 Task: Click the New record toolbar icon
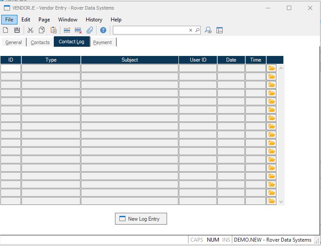pyautogui.click(x=6, y=30)
